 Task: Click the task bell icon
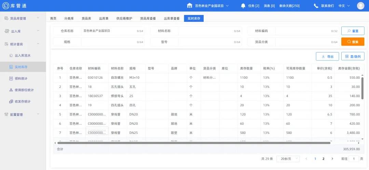click(243, 6)
